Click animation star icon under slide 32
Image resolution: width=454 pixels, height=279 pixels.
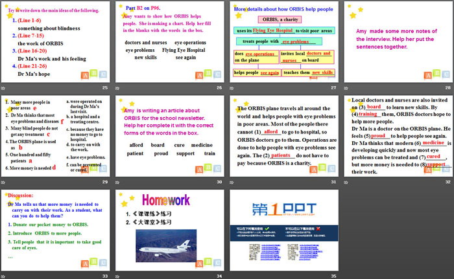pyautogui.click(x=346, y=182)
